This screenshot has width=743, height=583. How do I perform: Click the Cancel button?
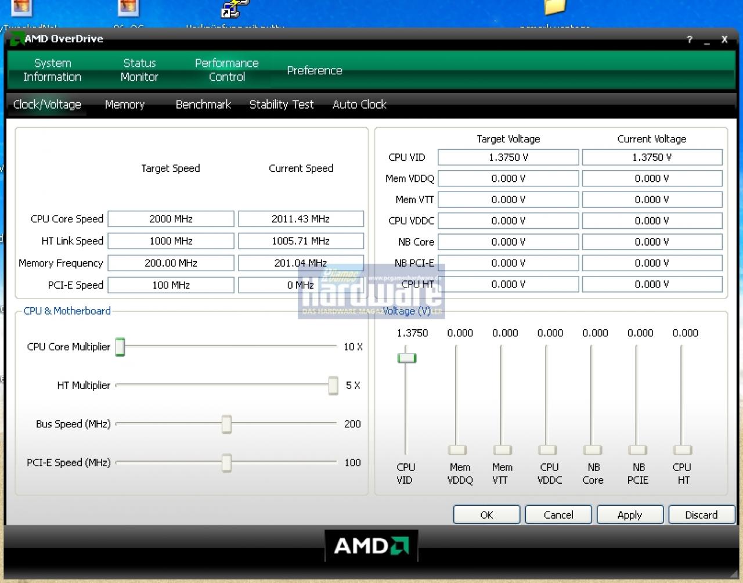click(x=558, y=514)
